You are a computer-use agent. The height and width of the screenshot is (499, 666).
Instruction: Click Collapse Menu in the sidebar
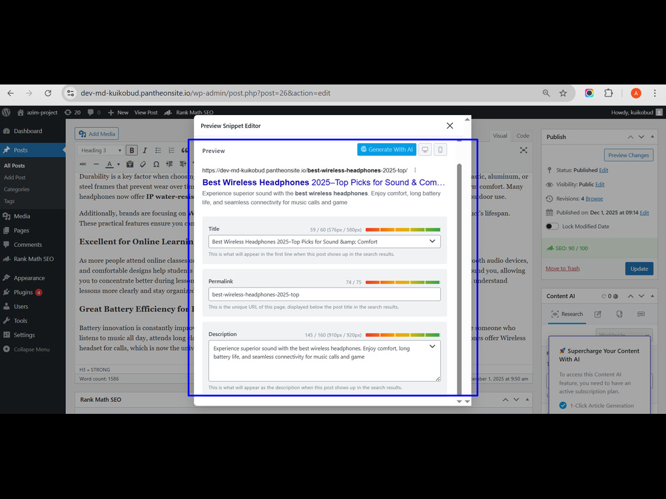(33, 349)
